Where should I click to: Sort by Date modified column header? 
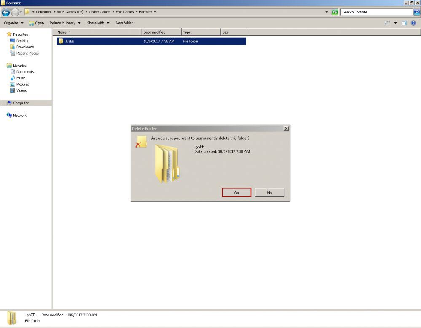pyautogui.click(x=161, y=32)
